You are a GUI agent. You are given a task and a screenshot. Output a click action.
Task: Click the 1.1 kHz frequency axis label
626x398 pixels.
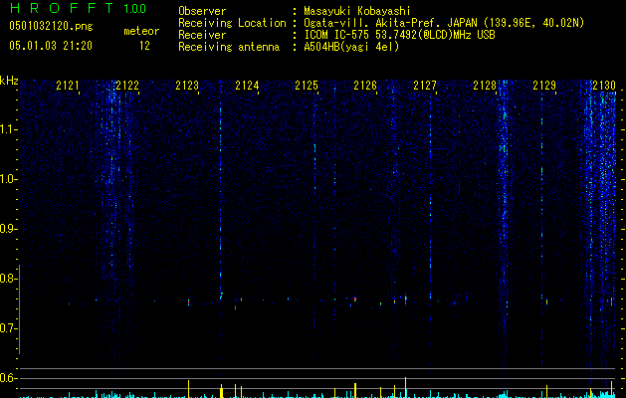click(x=8, y=129)
